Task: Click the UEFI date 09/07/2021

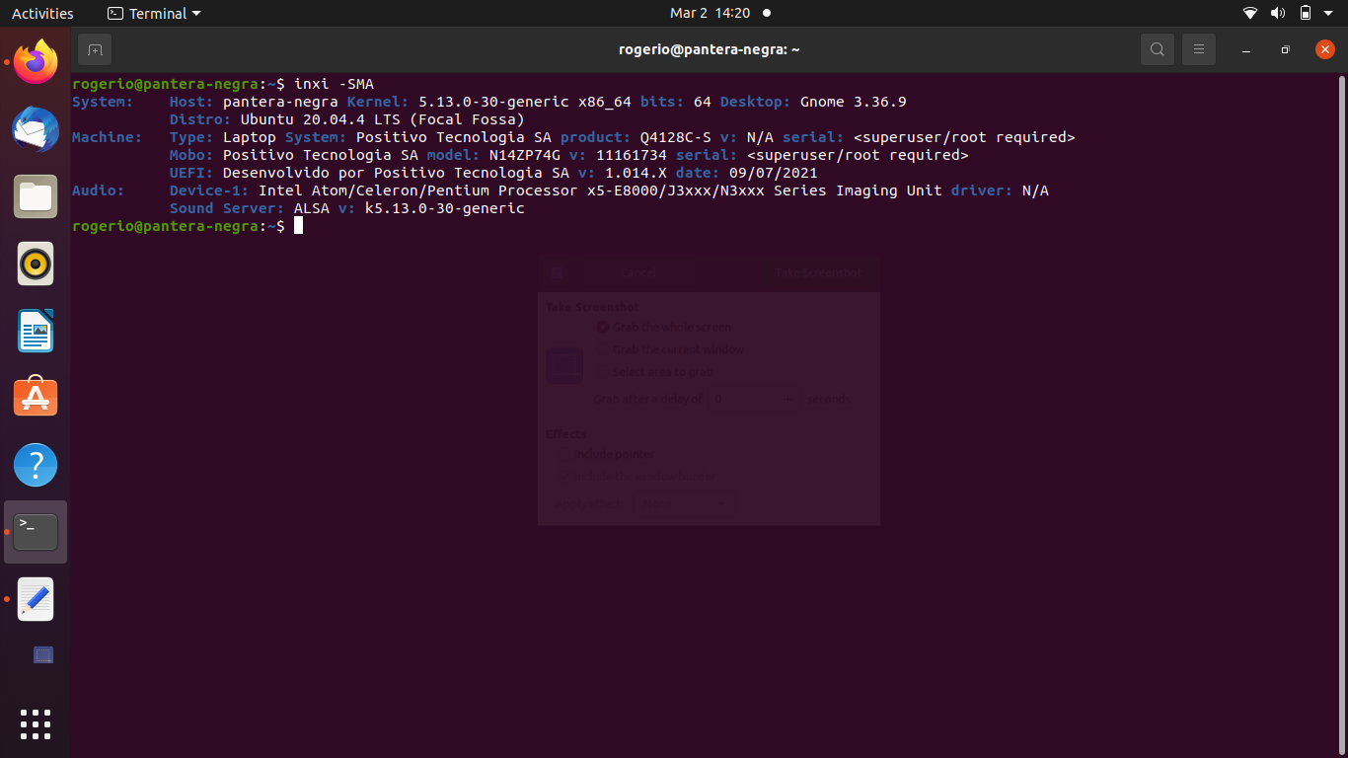Action: (774, 173)
